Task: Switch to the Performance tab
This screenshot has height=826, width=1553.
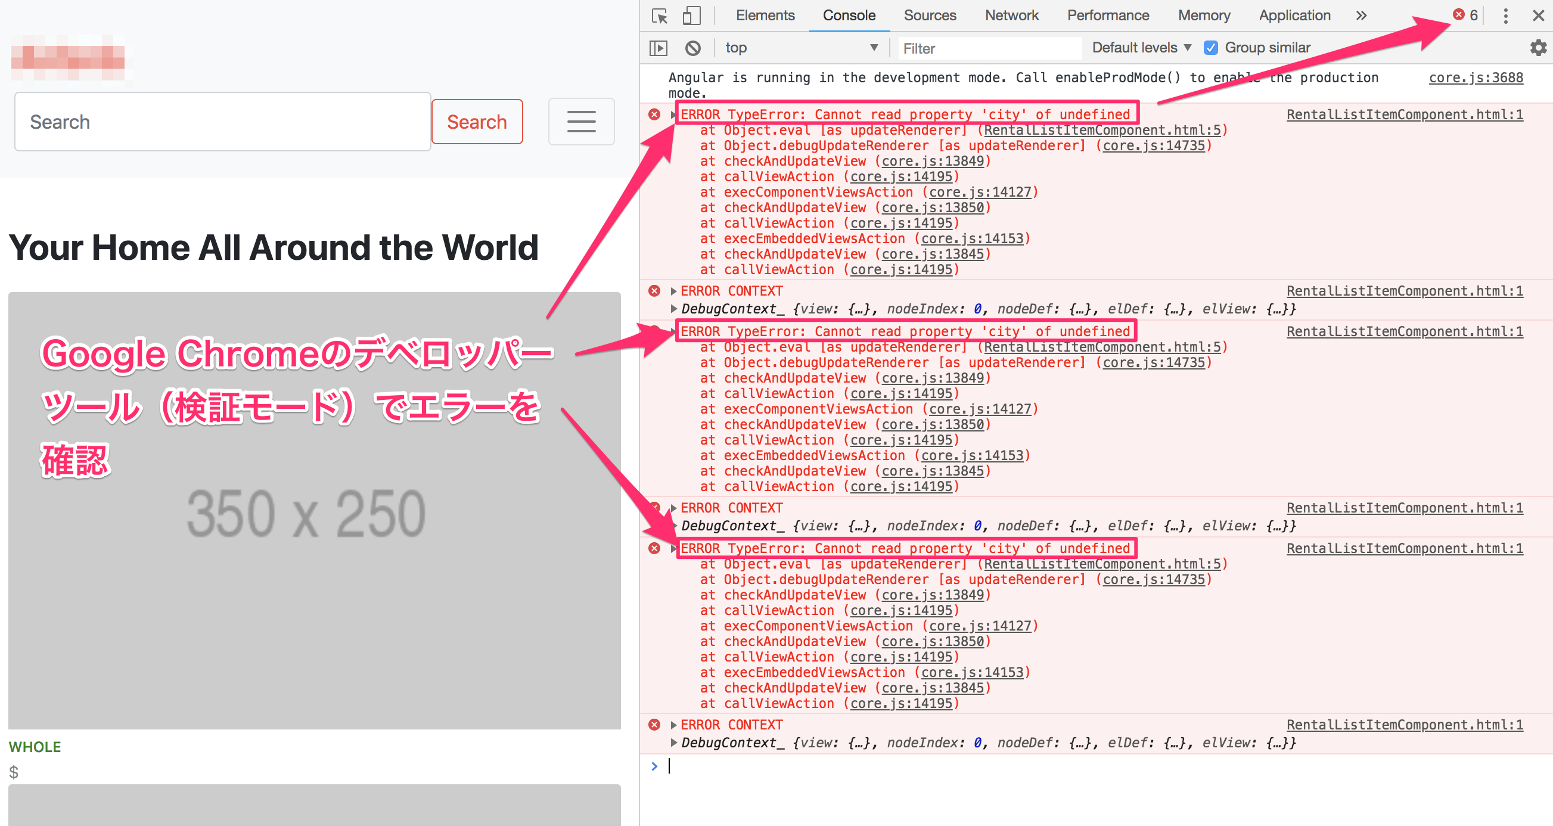Action: 1108,15
